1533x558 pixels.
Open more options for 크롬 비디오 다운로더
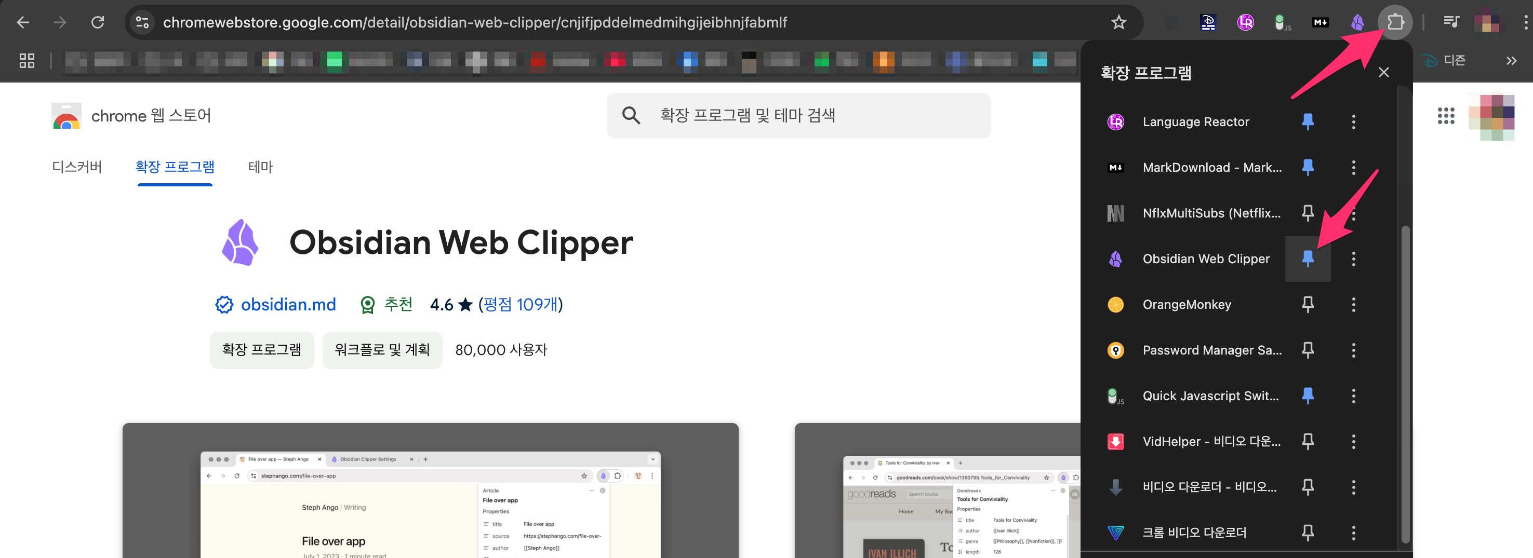[x=1353, y=533]
